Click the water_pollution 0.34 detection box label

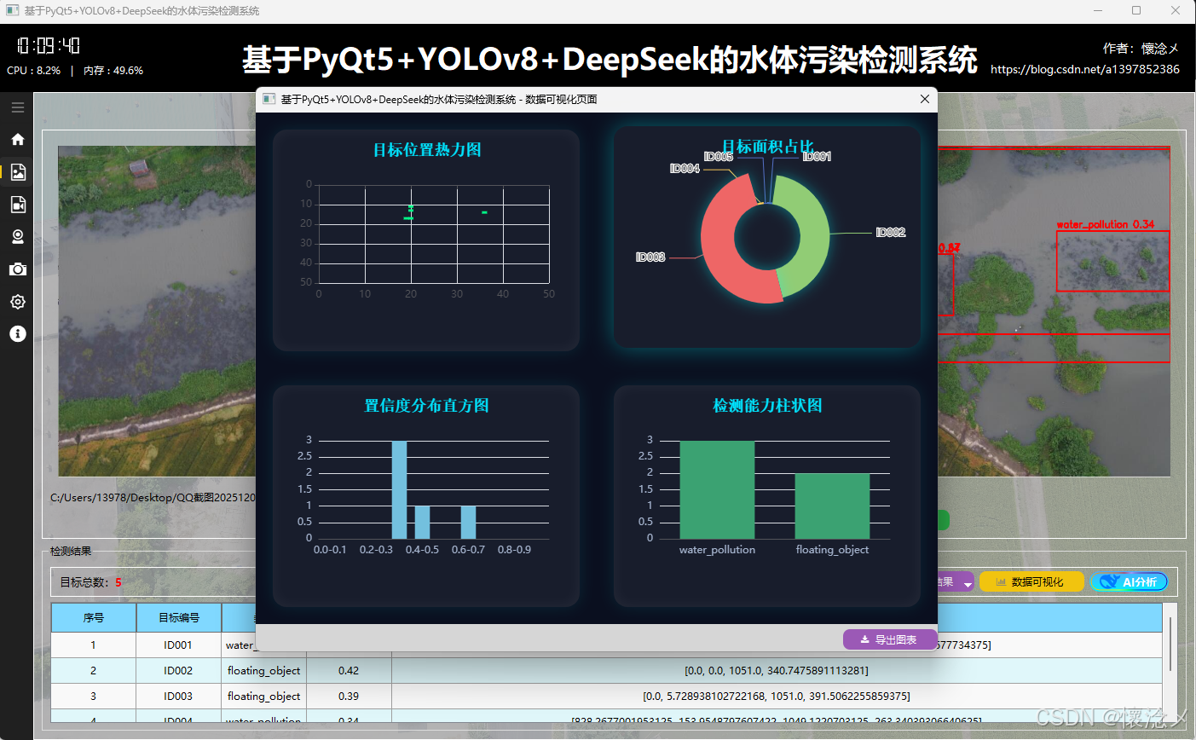point(1105,224)
